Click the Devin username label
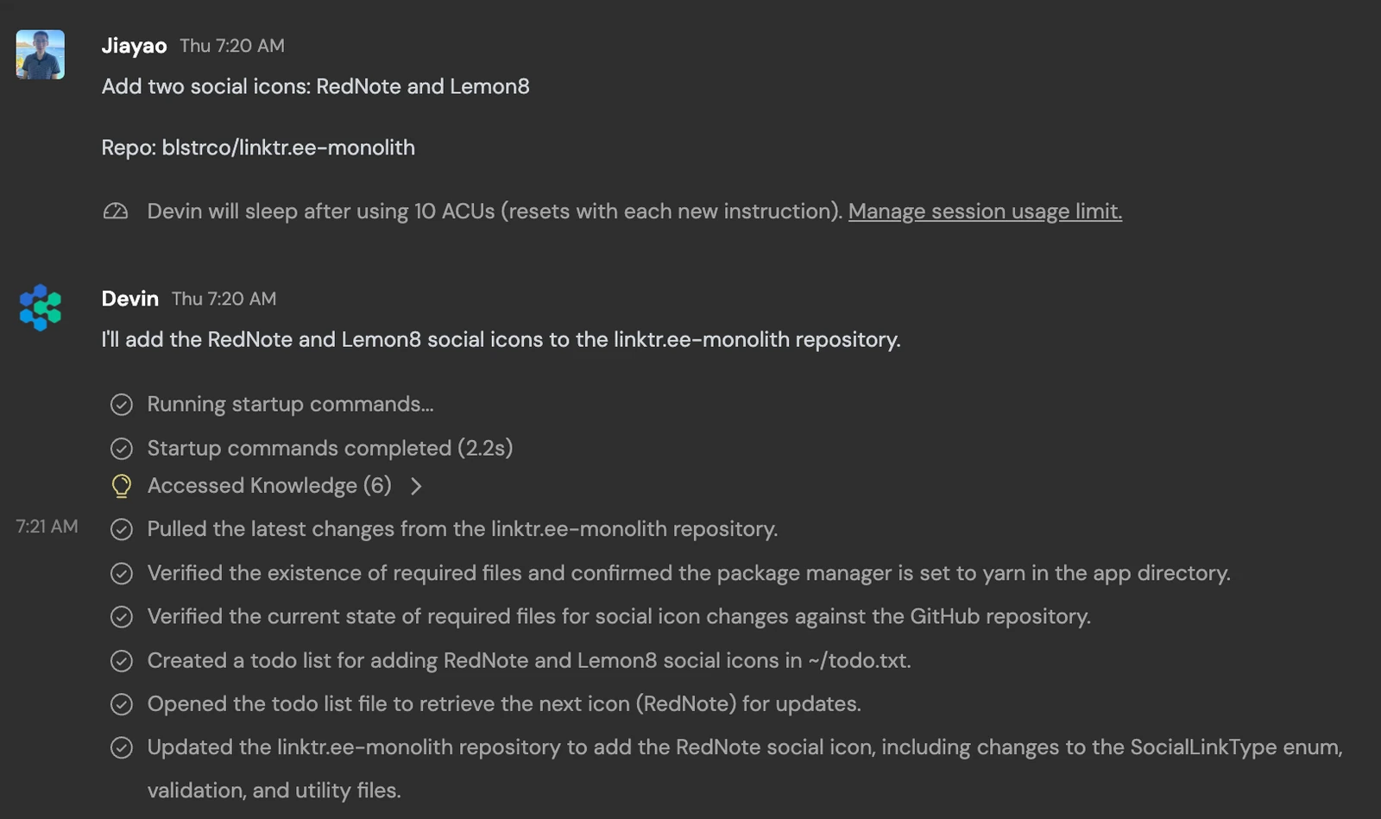Image resolution: width=1381 pixels, height=819 pixels. click(x=130, y=299)
